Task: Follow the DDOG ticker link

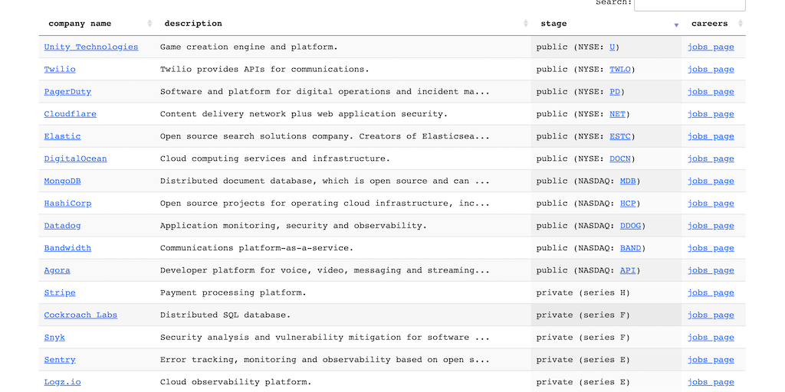Action: pos(630,226)
